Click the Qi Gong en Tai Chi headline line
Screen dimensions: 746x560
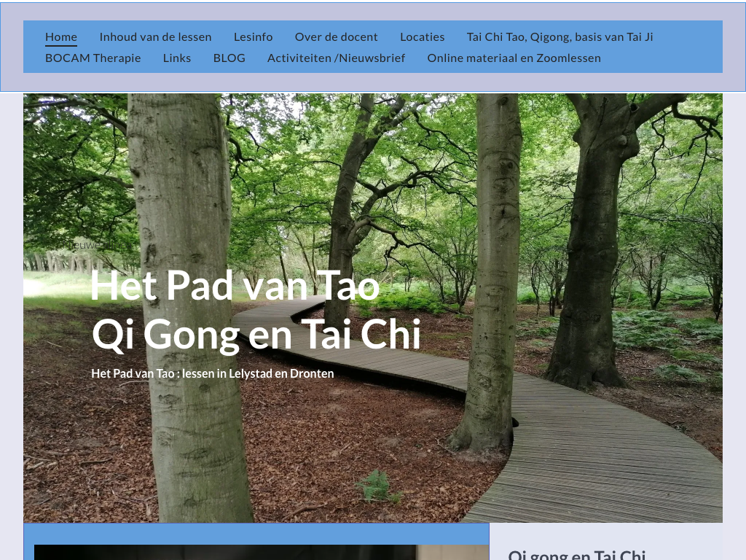click(x=256, y=335)
